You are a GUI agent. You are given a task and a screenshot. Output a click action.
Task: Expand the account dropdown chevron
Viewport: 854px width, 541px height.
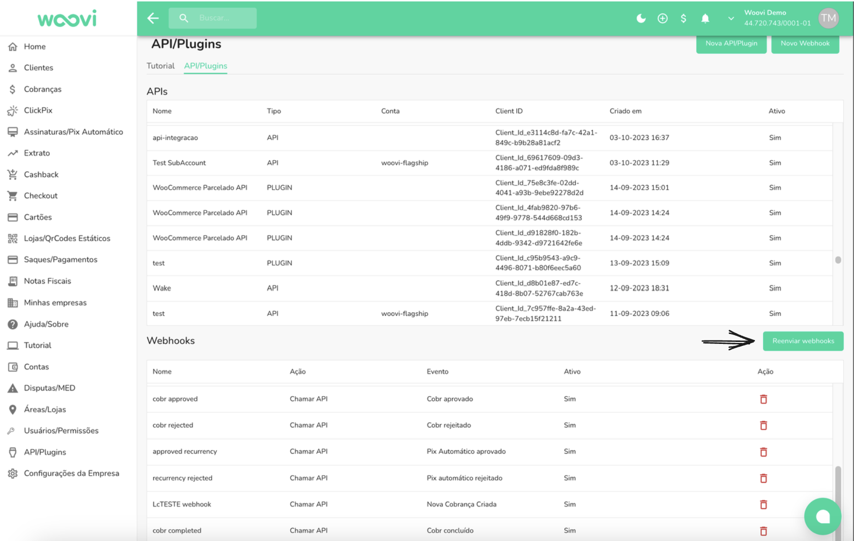[x=731, y=18]
